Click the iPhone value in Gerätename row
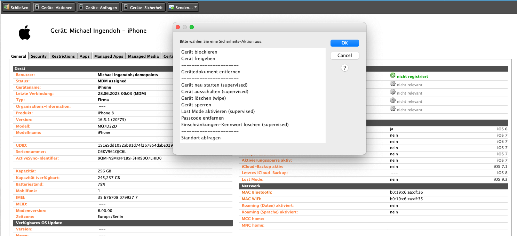Screen dimensions: 517x236 click(104, 87)
